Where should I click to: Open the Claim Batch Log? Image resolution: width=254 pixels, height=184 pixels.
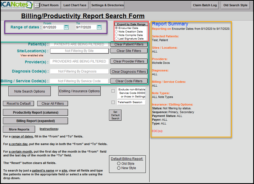205,5
